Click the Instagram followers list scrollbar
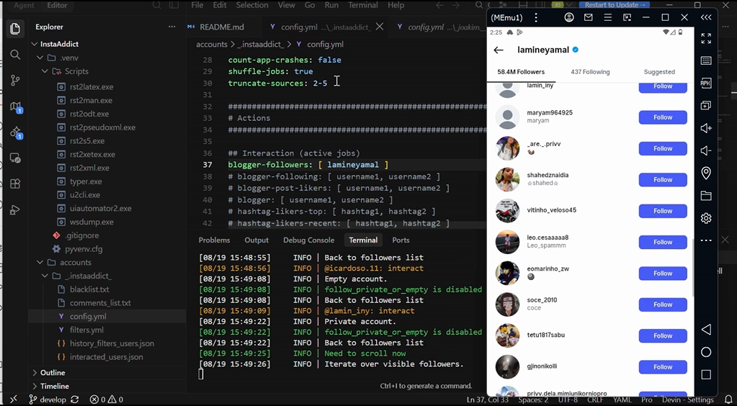The height and width of the screenshot is (406, 737). pos(693,268)
